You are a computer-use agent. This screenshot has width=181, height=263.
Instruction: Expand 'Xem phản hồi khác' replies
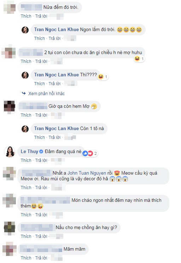46,93
